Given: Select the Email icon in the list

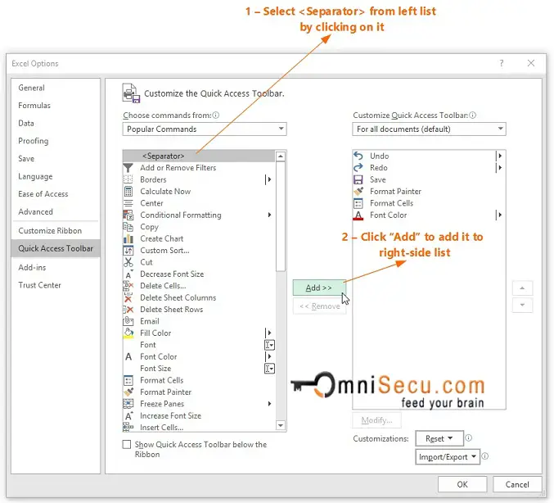Looking at the screenshot, I should point(128,321).
